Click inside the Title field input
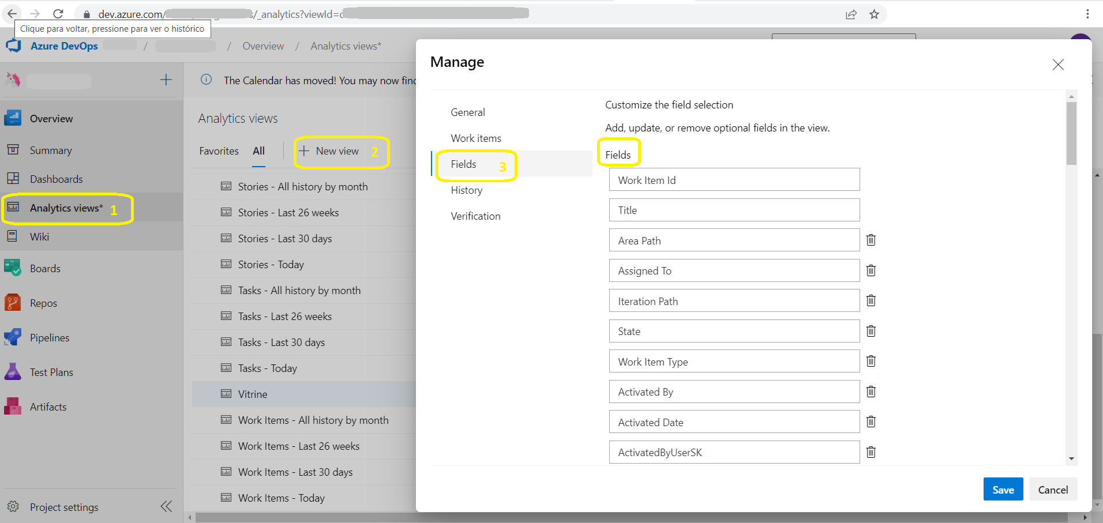The height and width of the screenshot is (523, 1103). [x=733, y=210]
